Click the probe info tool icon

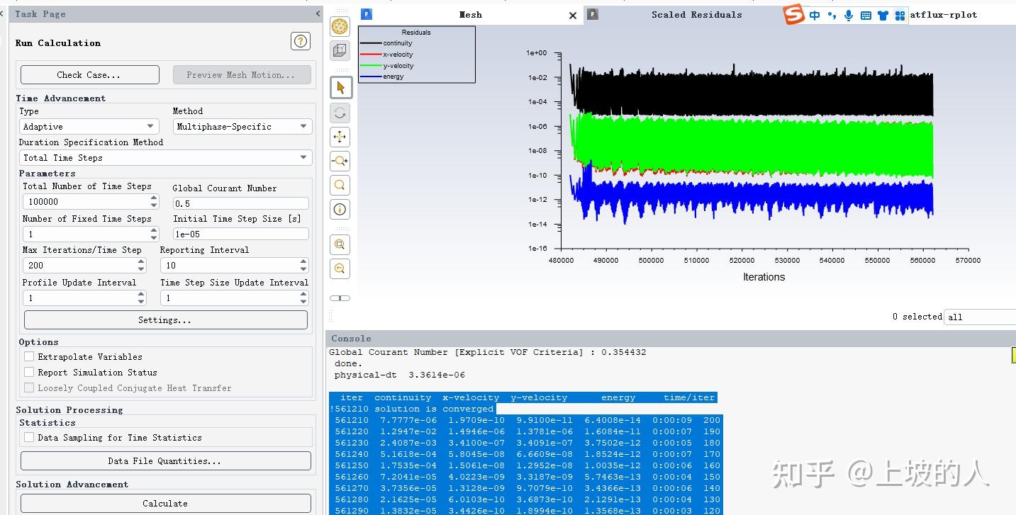340,209
